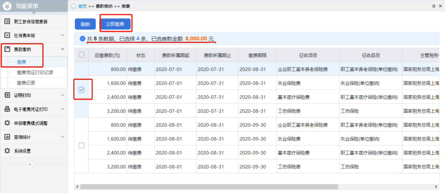Click the 申报缴费模式调整 gear icon

click(x=7, y=123)
